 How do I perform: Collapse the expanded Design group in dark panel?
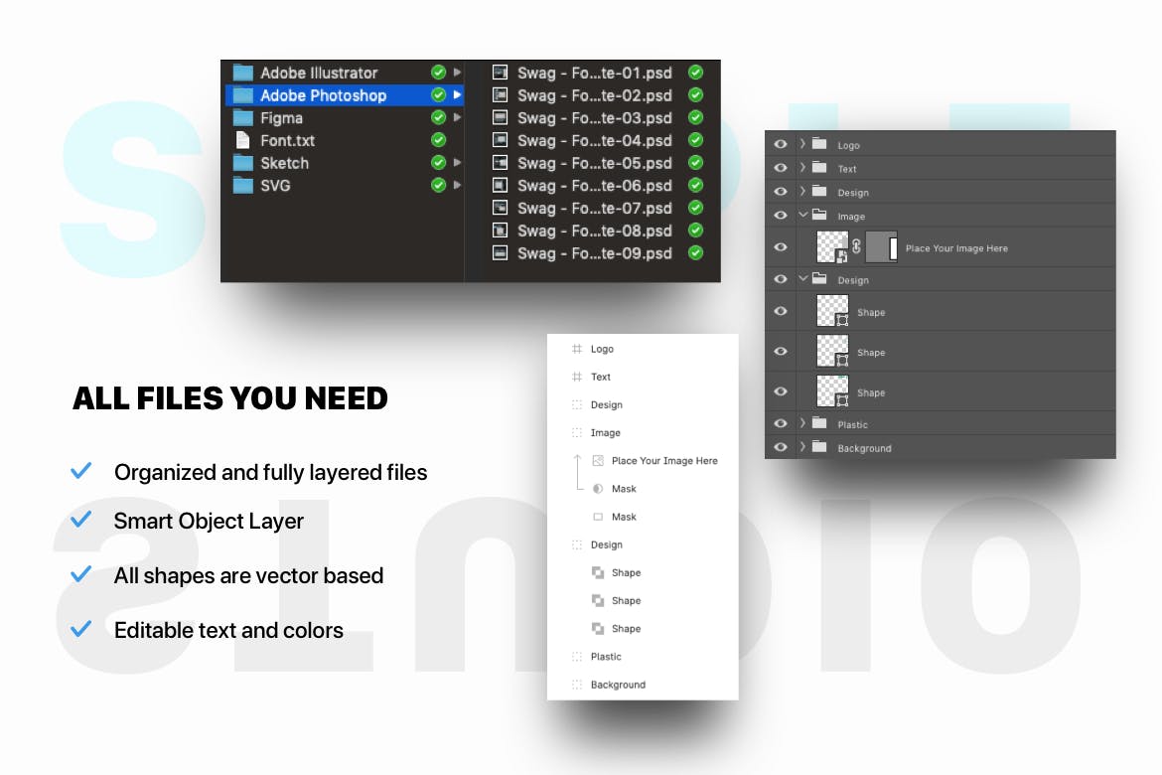tap(802, 278)
